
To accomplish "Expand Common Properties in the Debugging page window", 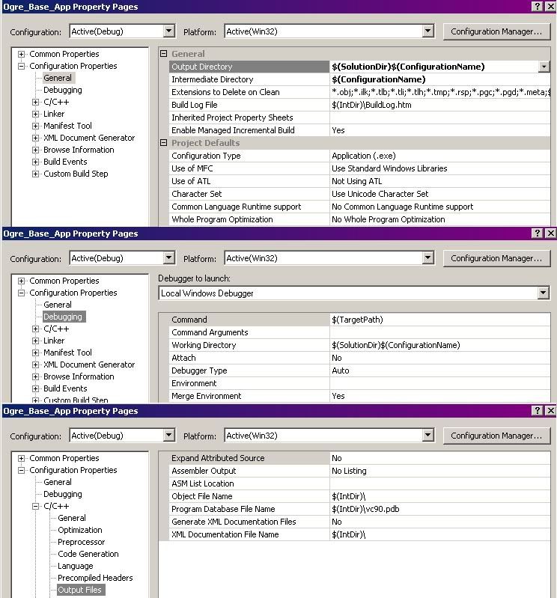I will point(22,281).
